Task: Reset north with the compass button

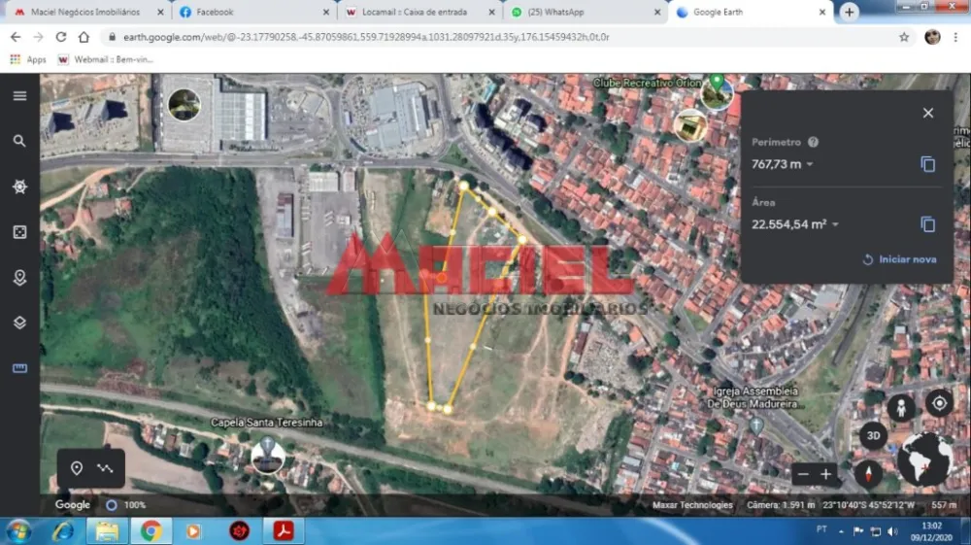Action: tap(867, 474)
